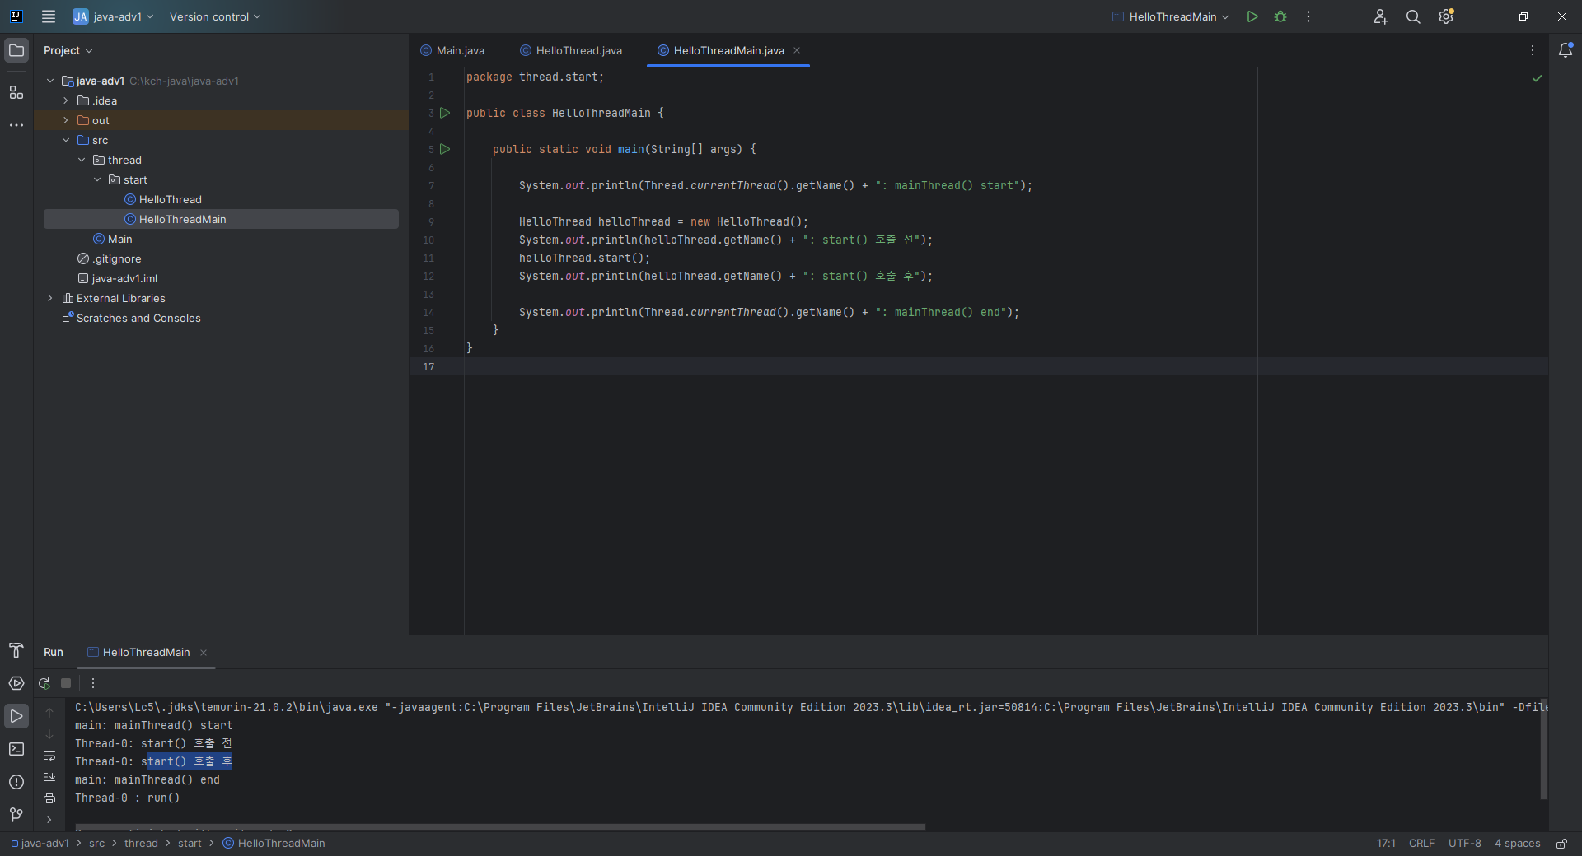Open the Notifications bell
Screen dimensions: 1582x856
pyautogui.click(x=1566, y=50)
